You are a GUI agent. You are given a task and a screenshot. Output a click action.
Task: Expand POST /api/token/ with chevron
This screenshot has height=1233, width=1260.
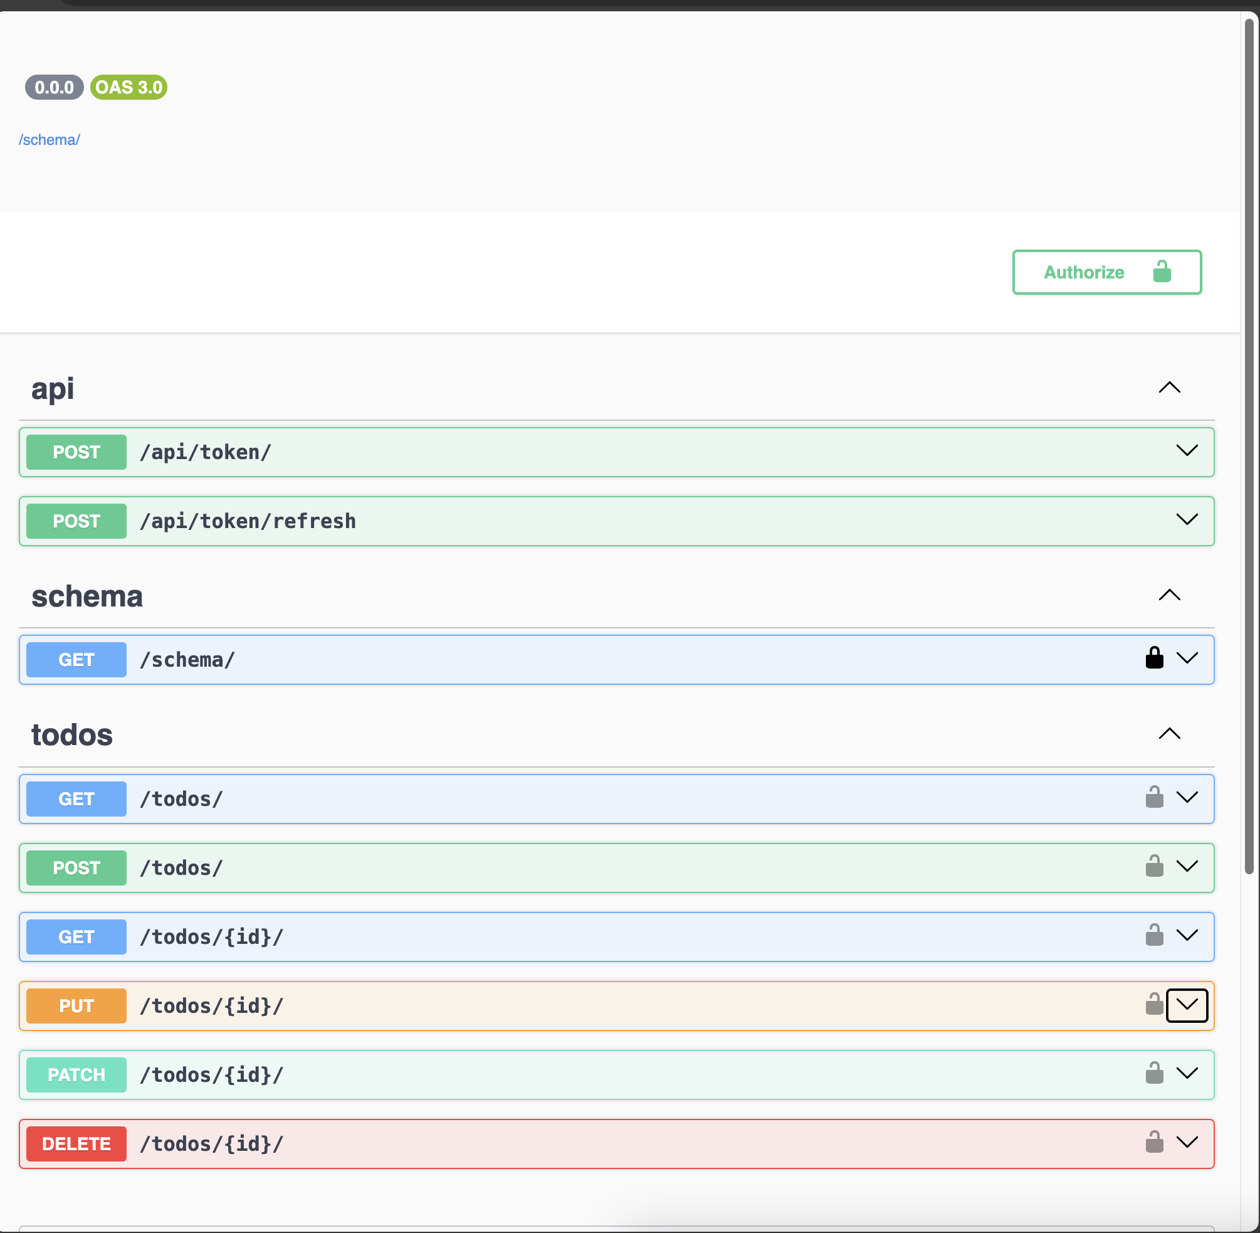click(1186, 451)
